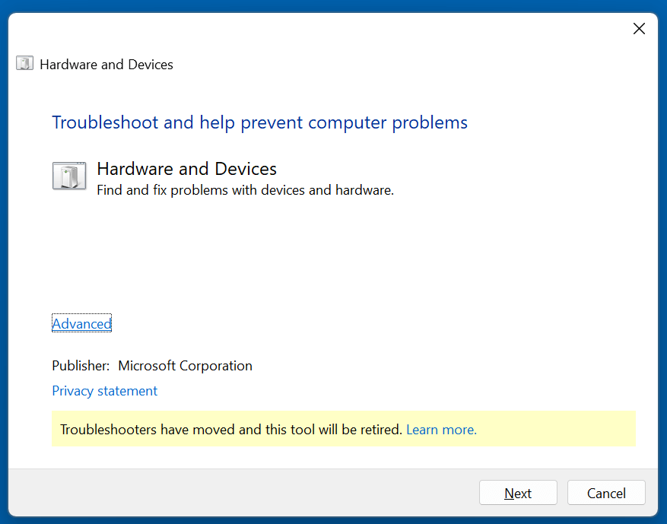Viewport: 667px width, 524px height.
Task: Select the small device icon beside the dialog title
Action: pyautogui.click(x=24, y=64)
